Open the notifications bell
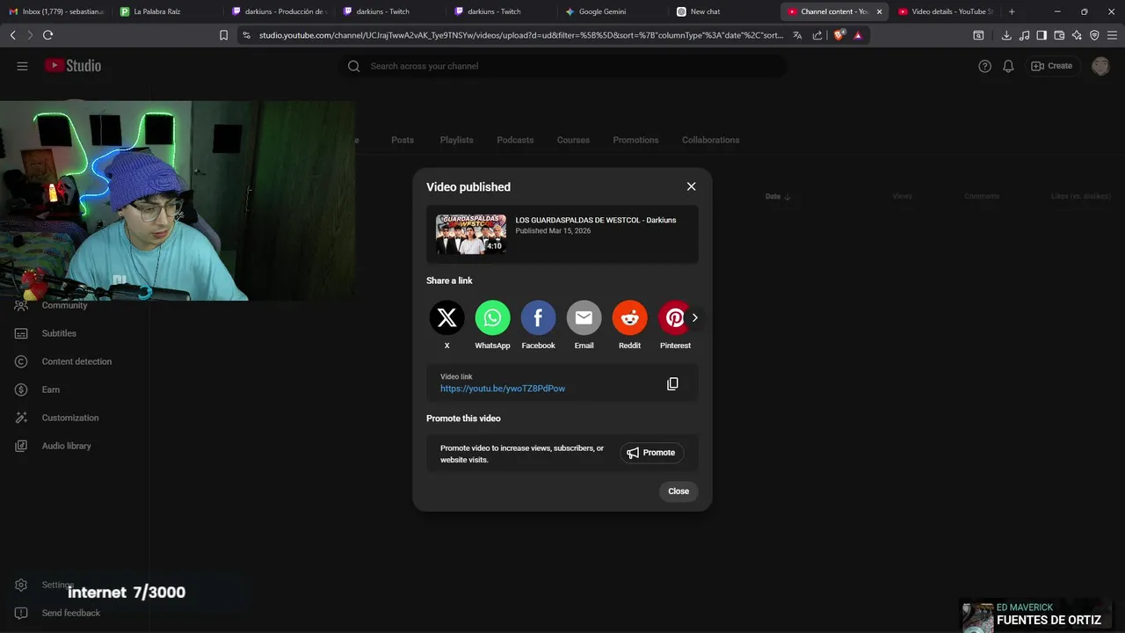Viewport: 1125px width, 633px height. [1009, 66]
